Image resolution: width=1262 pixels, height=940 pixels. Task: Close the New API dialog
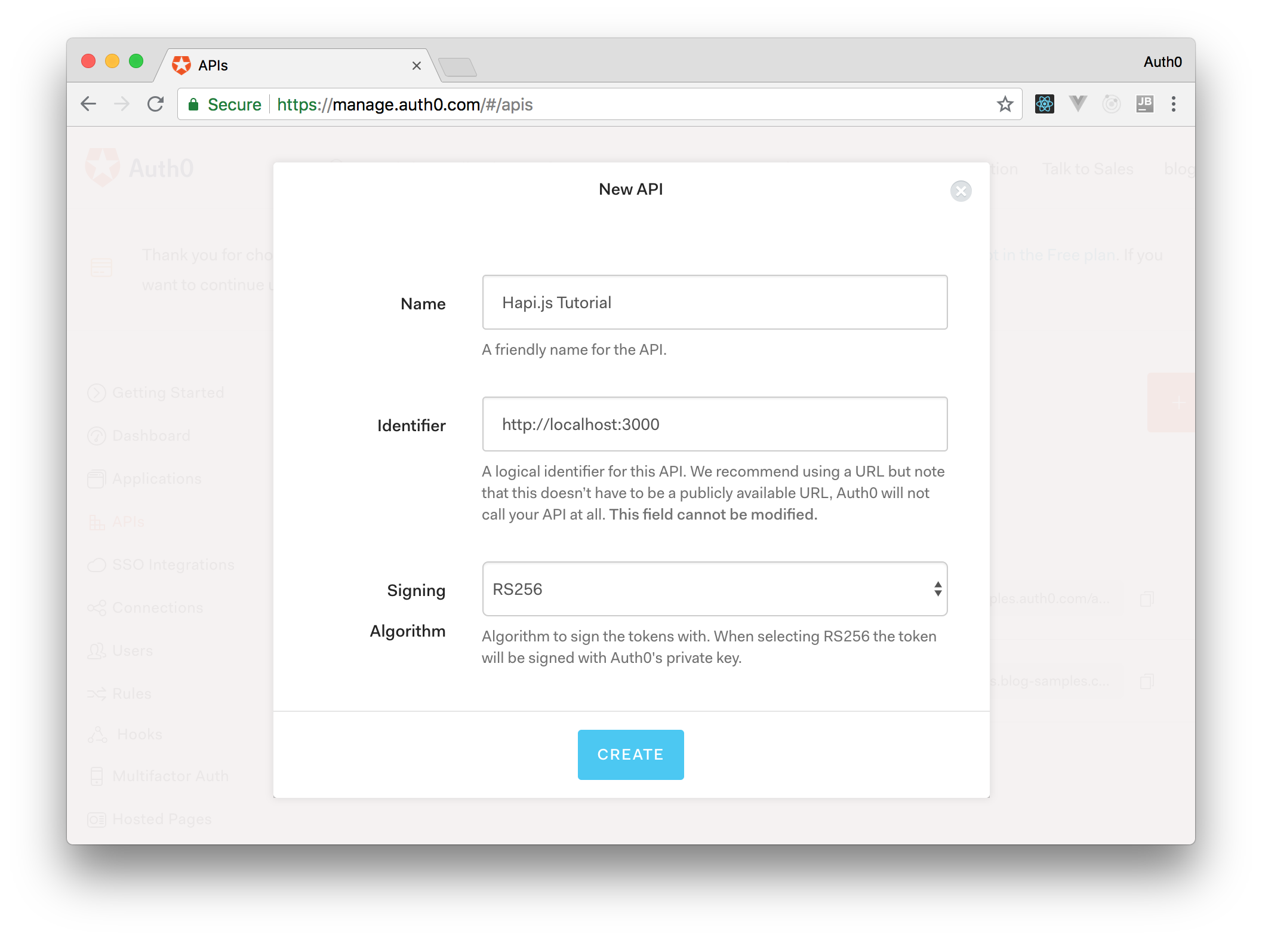[961, 191]
